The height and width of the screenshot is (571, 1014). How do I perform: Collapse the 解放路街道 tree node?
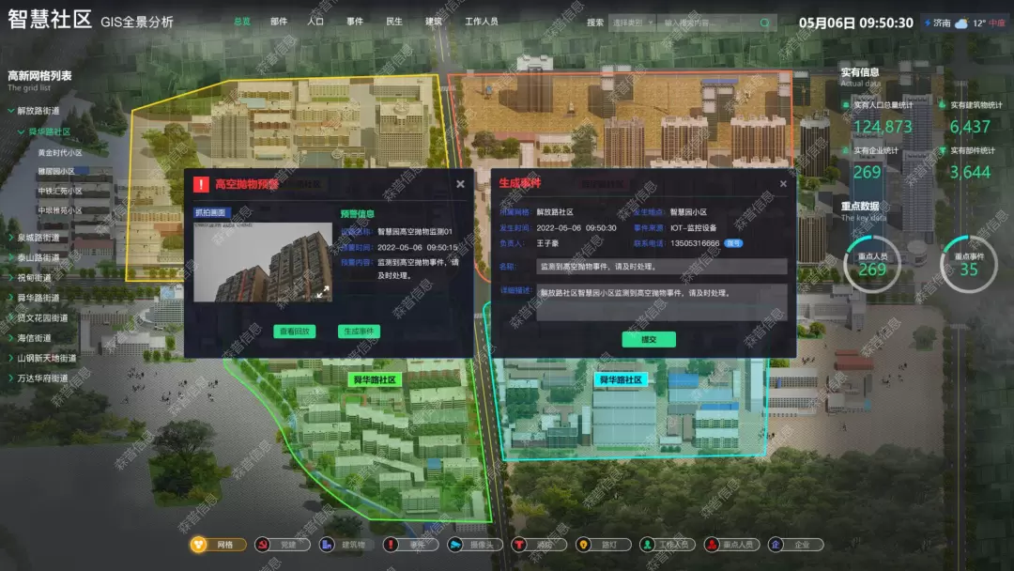(x=11, y=111)
